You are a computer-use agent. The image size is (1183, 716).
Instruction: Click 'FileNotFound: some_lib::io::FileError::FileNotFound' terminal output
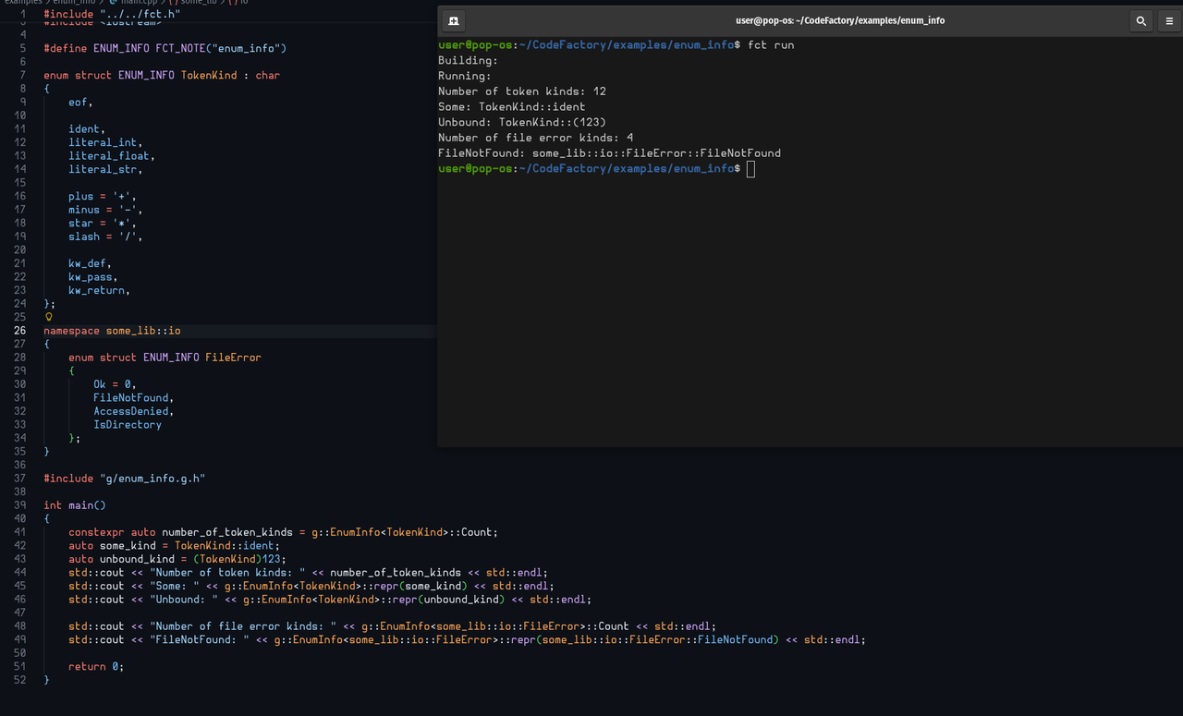coord(609,153)
